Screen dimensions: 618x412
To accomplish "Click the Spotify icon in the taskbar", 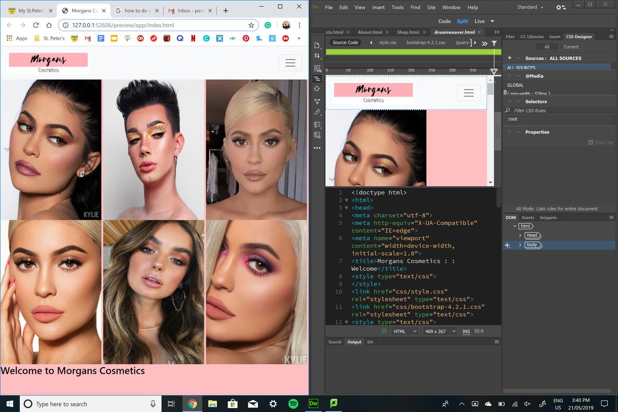I will (293, 404).
